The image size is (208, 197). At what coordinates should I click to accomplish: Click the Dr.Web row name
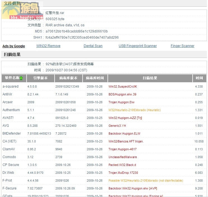[8, 172]
